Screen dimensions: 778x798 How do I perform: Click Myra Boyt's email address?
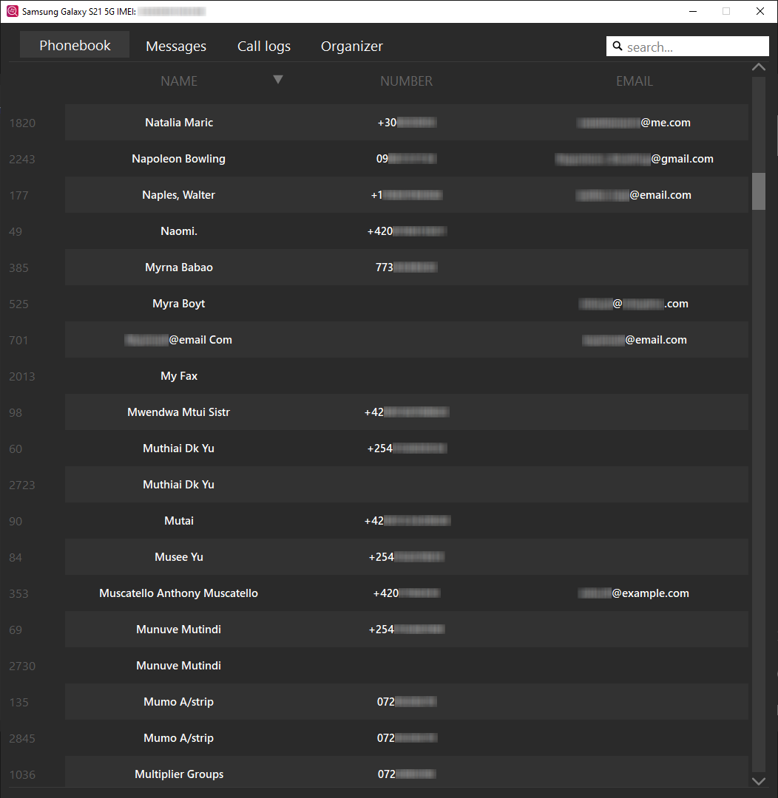pos(635,304)
